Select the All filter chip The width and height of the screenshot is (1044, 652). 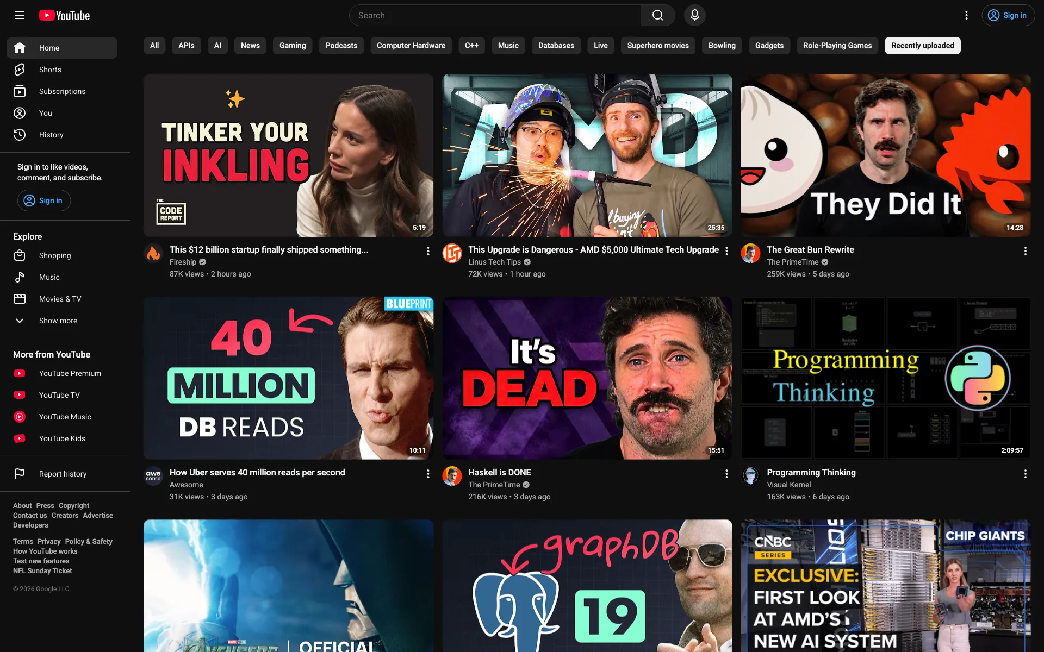point(154,46)
